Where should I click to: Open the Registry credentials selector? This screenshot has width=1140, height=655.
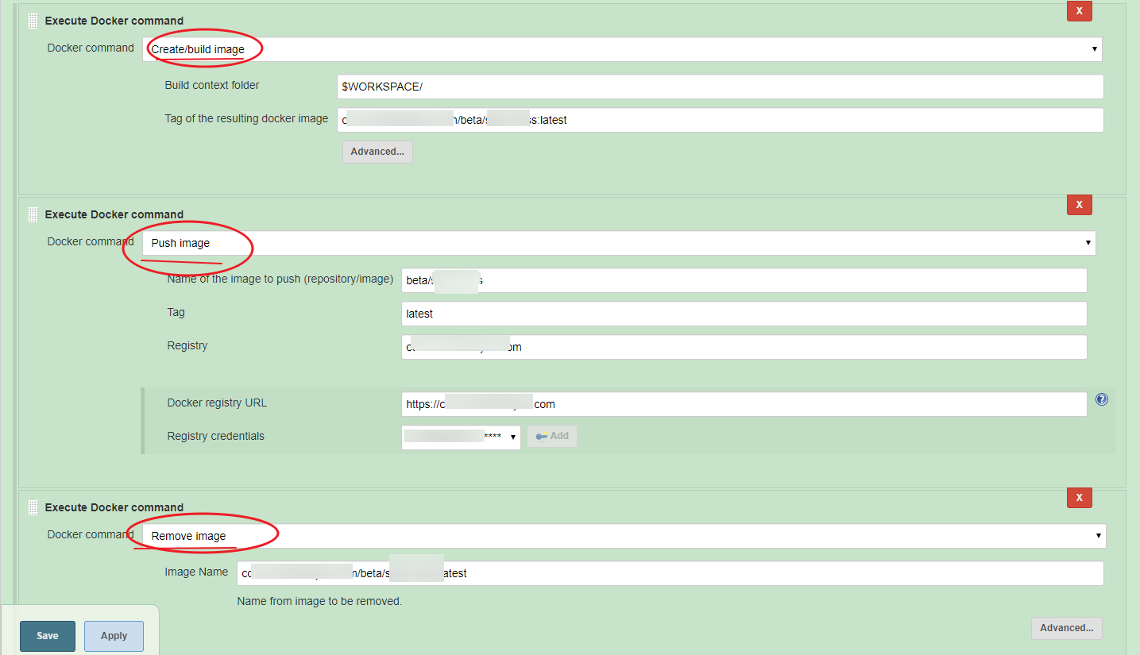[461, 437]
